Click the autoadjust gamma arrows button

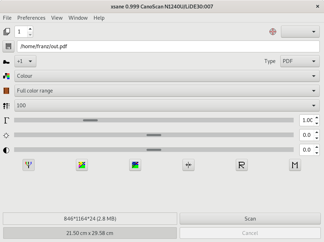coord(188,165)
